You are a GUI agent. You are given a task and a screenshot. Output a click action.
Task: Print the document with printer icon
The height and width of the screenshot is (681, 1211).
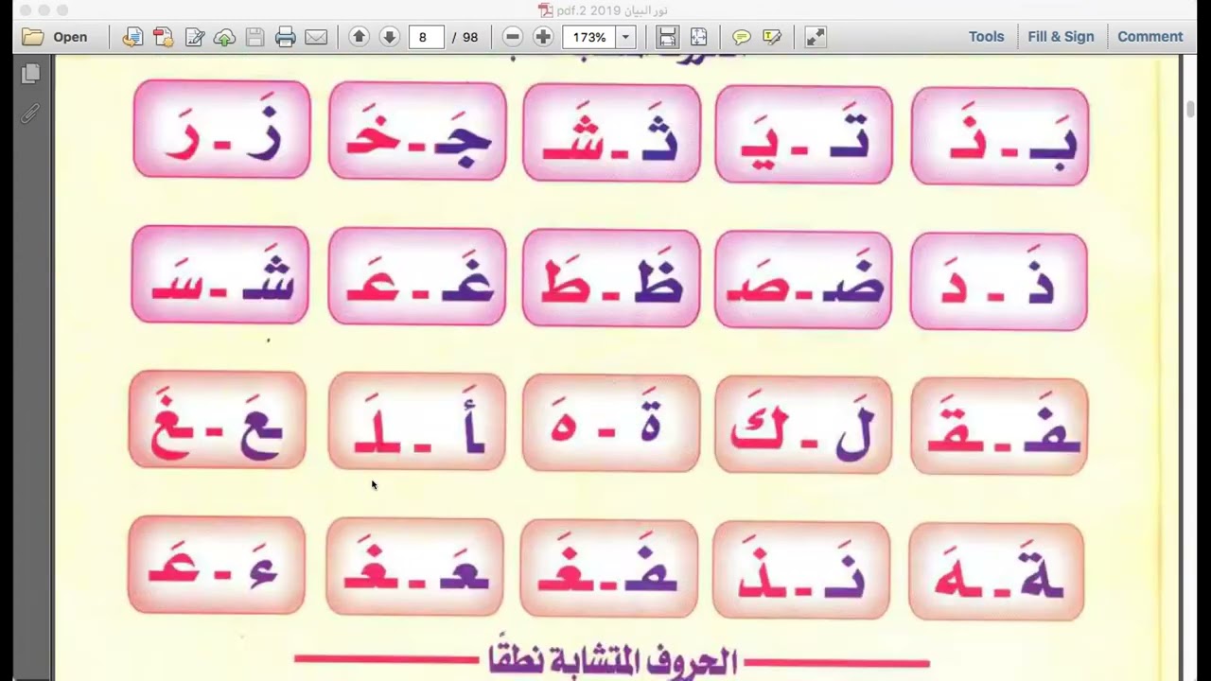click(286, 37)
